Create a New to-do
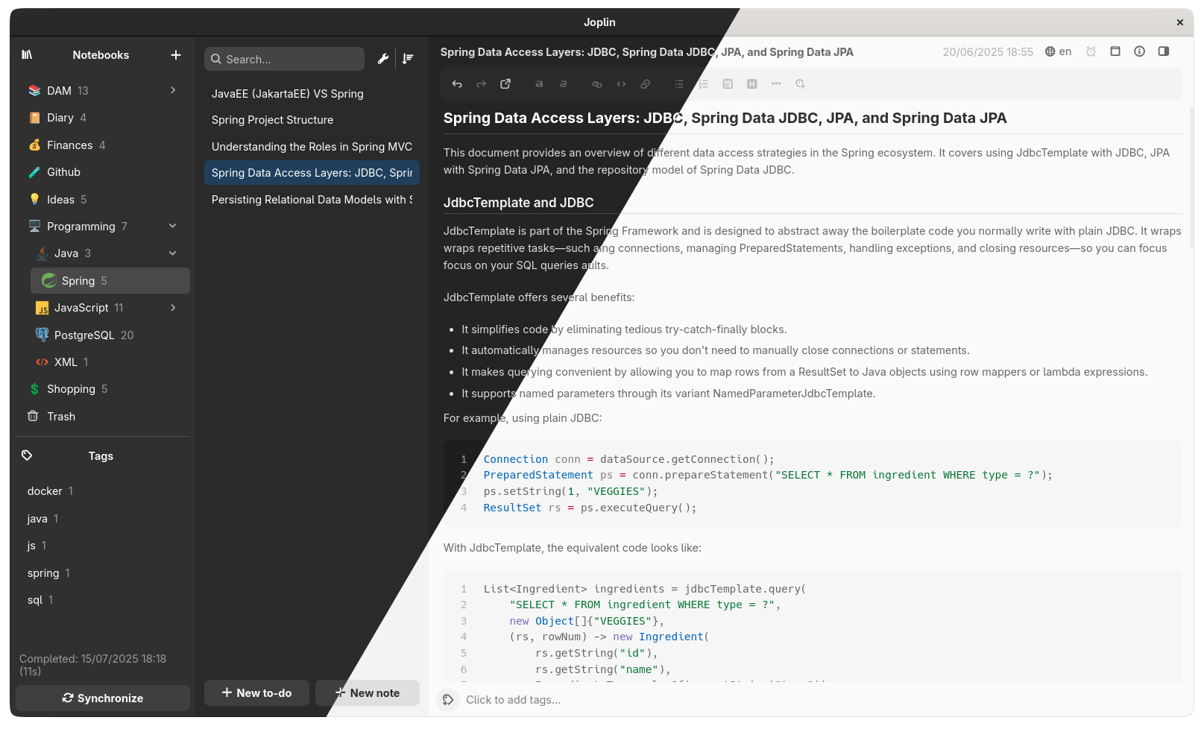 256,692
